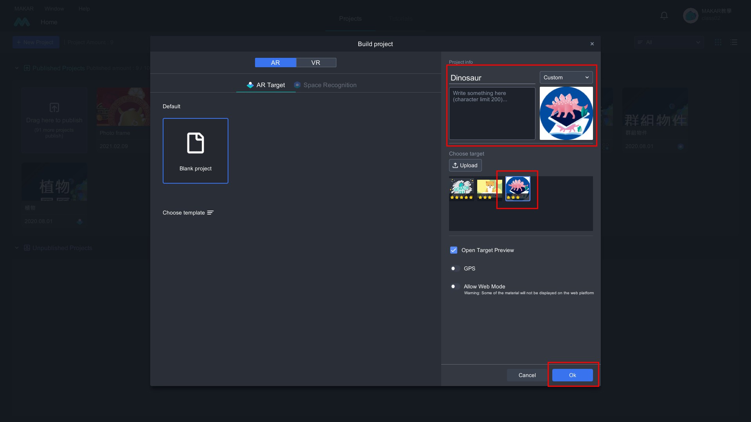
Task: Select the Scratch Off target thumbnail
Action: (462, 189)
